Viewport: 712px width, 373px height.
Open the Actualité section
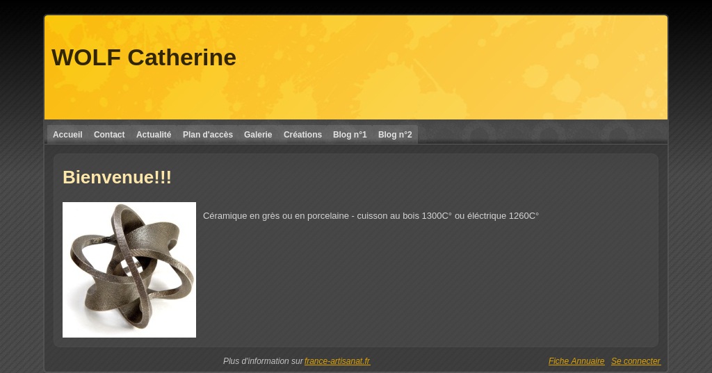click(x=154, y=135)
